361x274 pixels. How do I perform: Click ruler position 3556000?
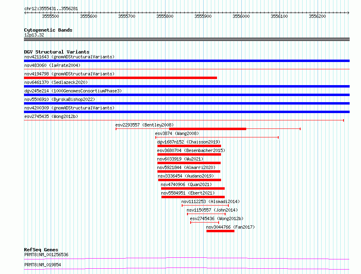pos(241,16)
